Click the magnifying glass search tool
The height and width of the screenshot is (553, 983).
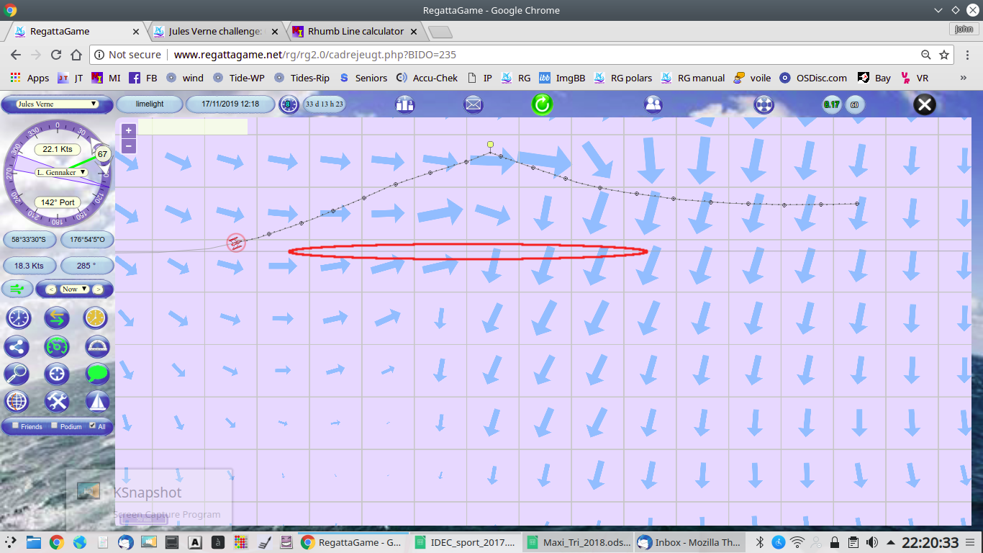tap(17, 374)
